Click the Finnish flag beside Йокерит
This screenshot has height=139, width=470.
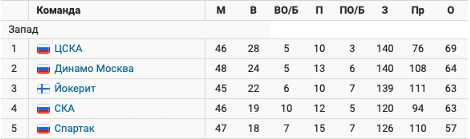click(43, 89)
